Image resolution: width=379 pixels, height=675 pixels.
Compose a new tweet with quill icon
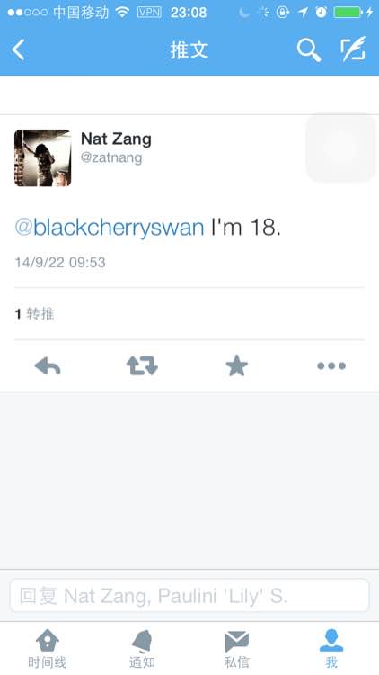point(353,49)
